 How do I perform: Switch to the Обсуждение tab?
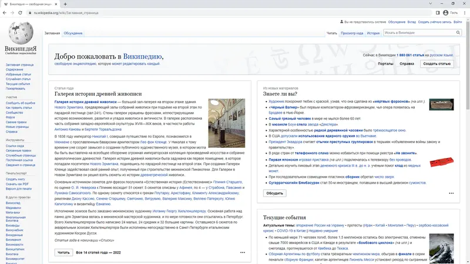pos(73,33)
